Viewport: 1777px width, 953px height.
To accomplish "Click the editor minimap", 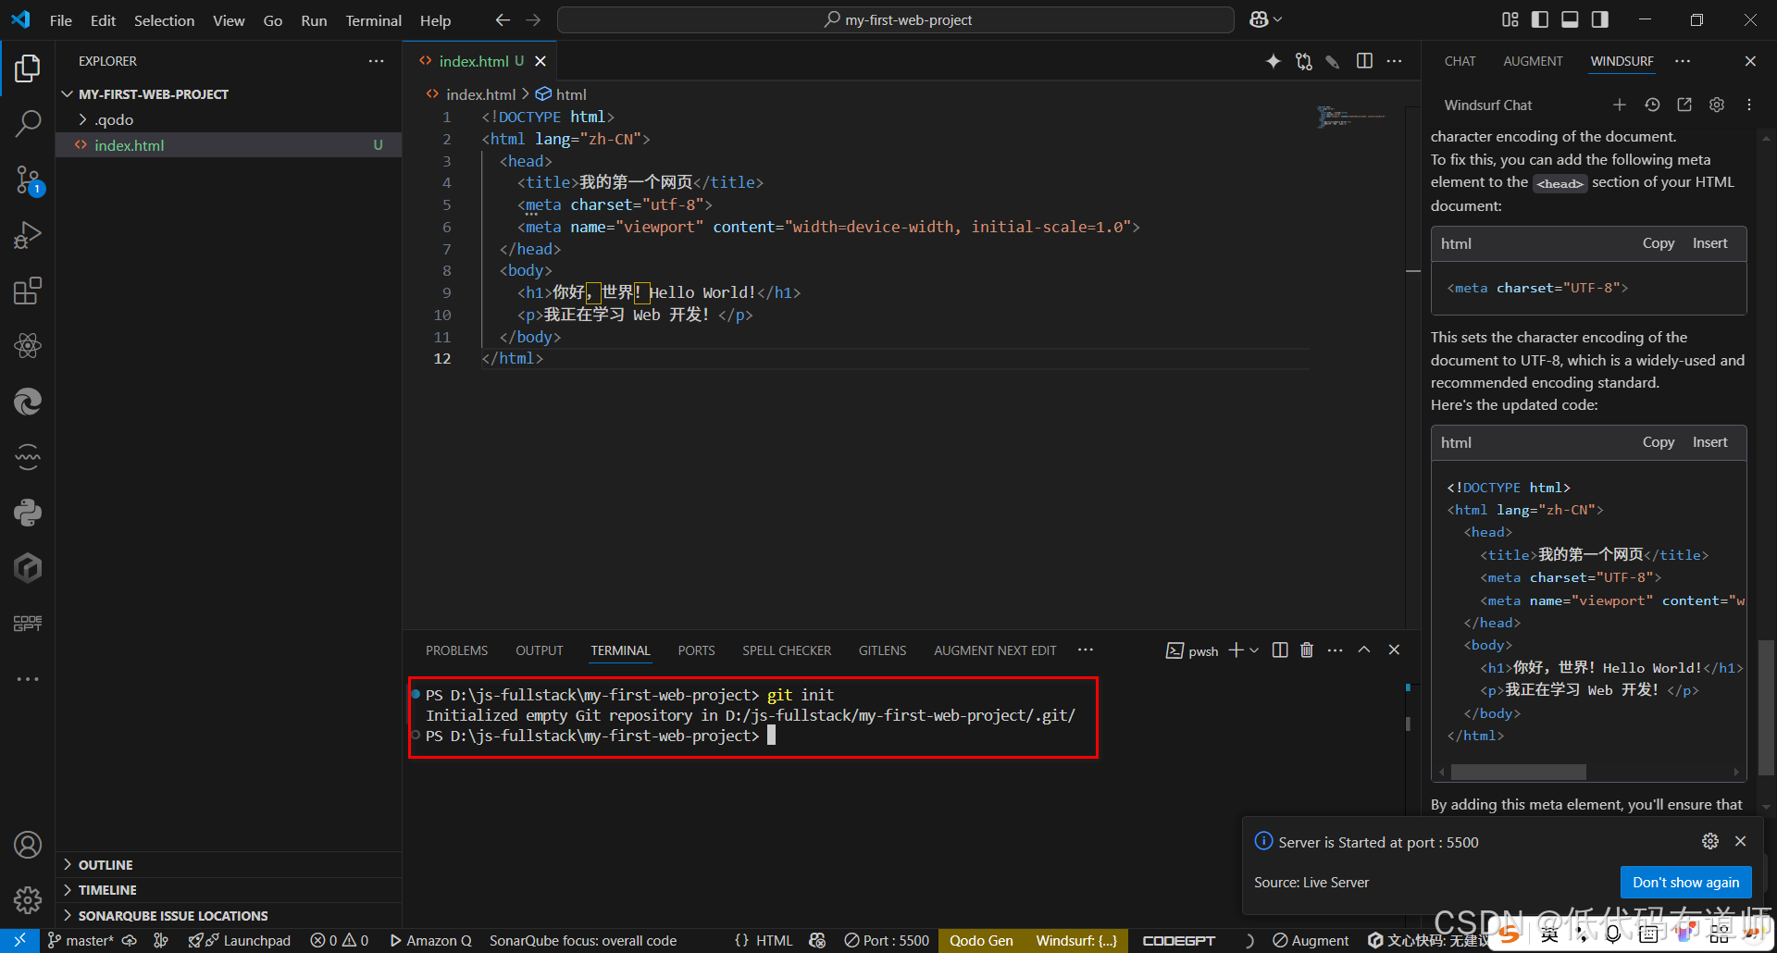I will pyautogui.click(x=1351, y=117).
